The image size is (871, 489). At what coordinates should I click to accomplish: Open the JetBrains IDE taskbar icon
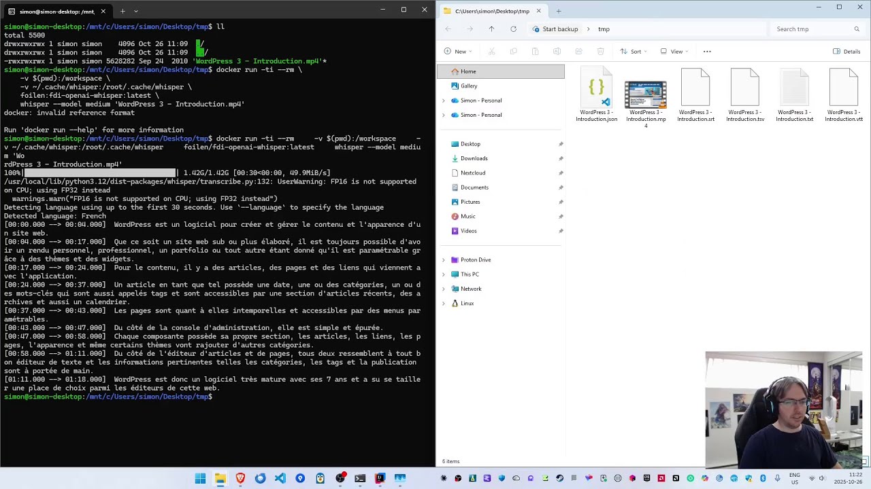380,479
